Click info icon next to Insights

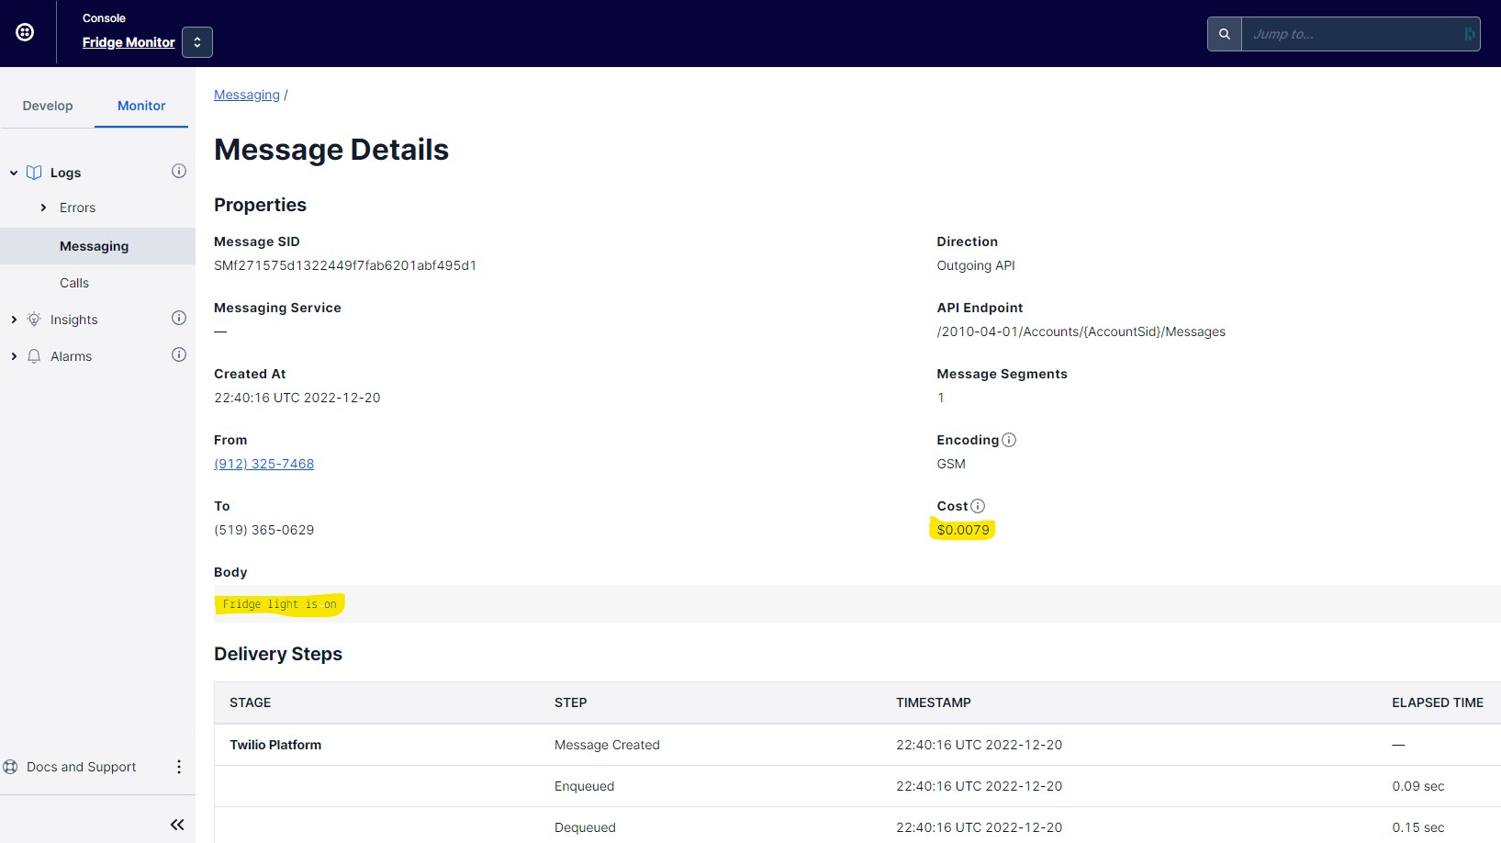(179, 319)
